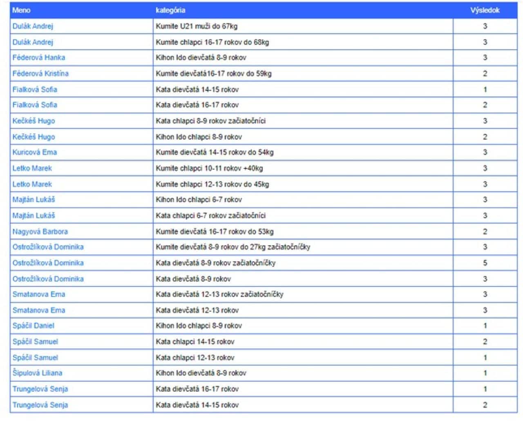The width and height of the screenshot is (523, 421).
Task: Open Ostrožlíková Dominika link in Kumite do 27kg row
Action: pyautogui.click(x=48, y=247)
